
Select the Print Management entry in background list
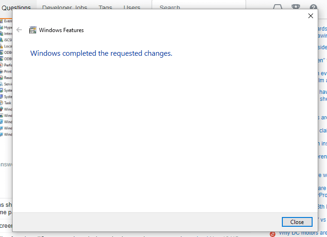pos(6,72)
